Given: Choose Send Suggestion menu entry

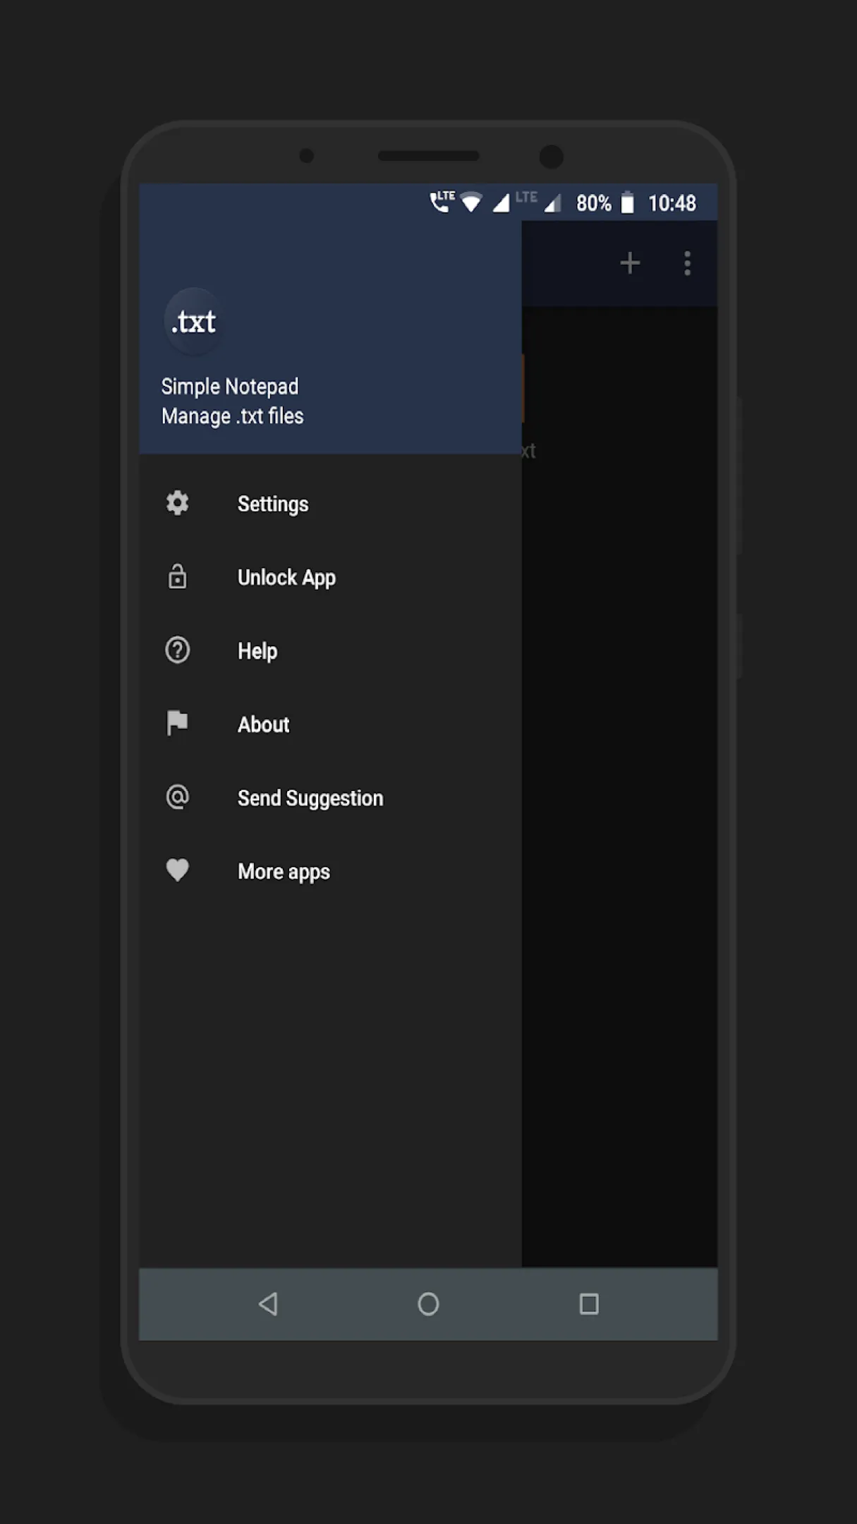Looking at the screenshot, I should click(330, 798).
